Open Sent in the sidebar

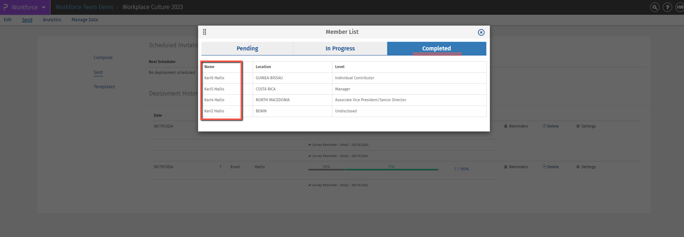[98, 72]
